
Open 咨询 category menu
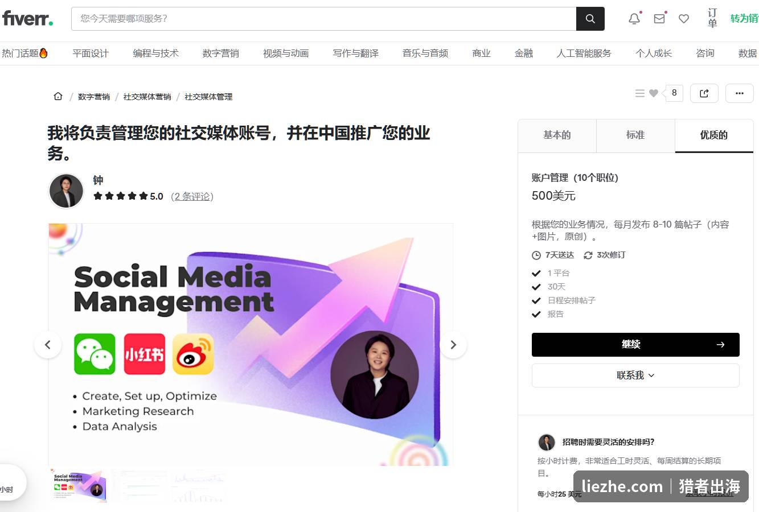pyautogui.click(x=705, y=53)
